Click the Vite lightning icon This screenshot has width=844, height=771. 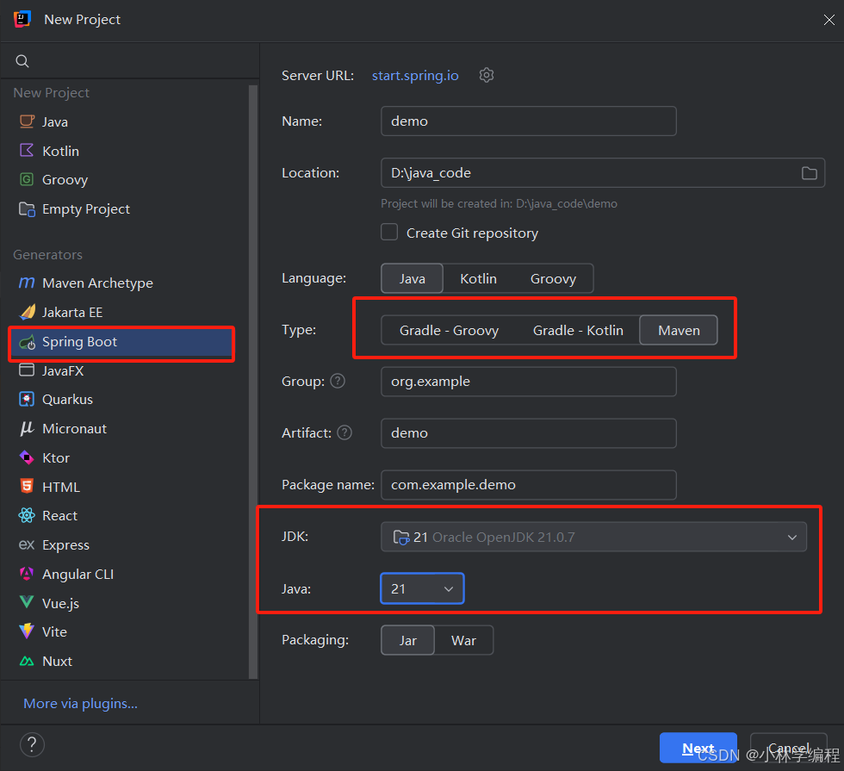(x=27, y=631)
